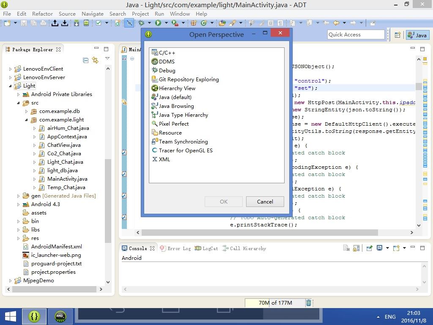Expand the com.example.db package

(x=26, y=111)
